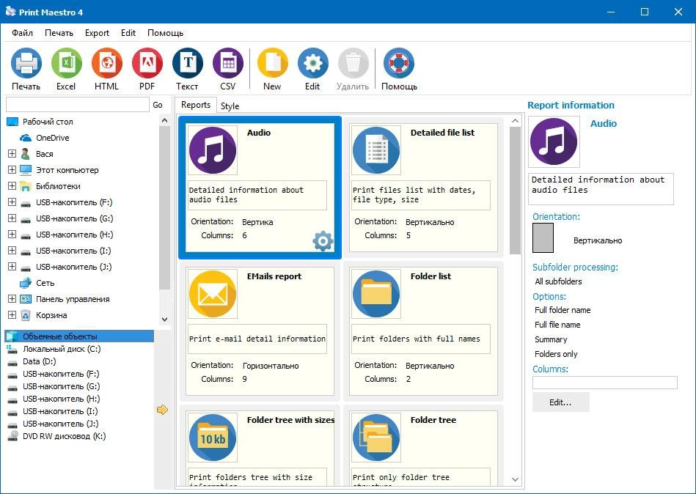696x494 pixels.
Task: Open the Edit gear toolbar icon
Action: click(313, 64)
